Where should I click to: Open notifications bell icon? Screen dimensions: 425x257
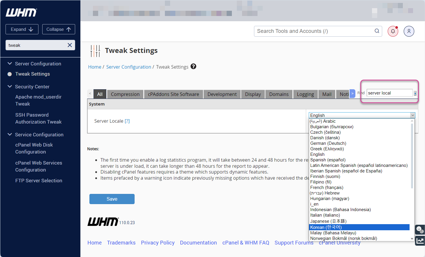pyautogui.click(x=393, y=31)
